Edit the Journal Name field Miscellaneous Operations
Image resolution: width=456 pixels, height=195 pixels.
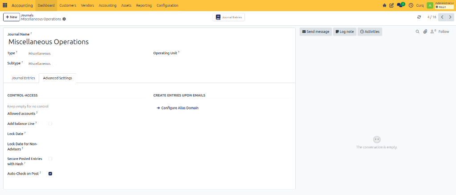point(149,42)
